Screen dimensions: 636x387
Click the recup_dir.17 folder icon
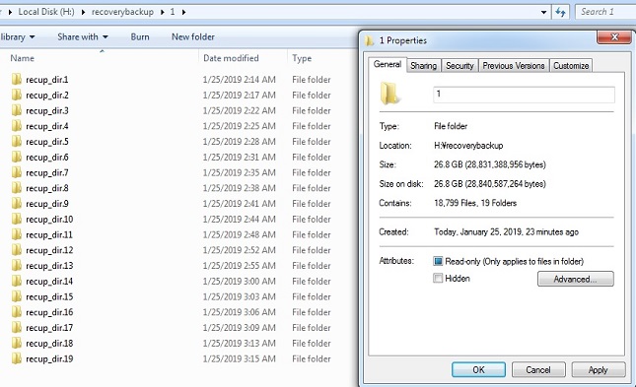pyautogui.click(x=17, y=328)
